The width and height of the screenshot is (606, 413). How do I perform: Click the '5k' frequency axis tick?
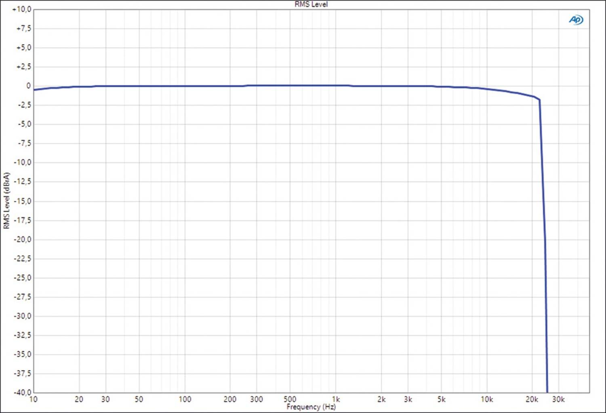pyautogui.click(x=441, y=399)
